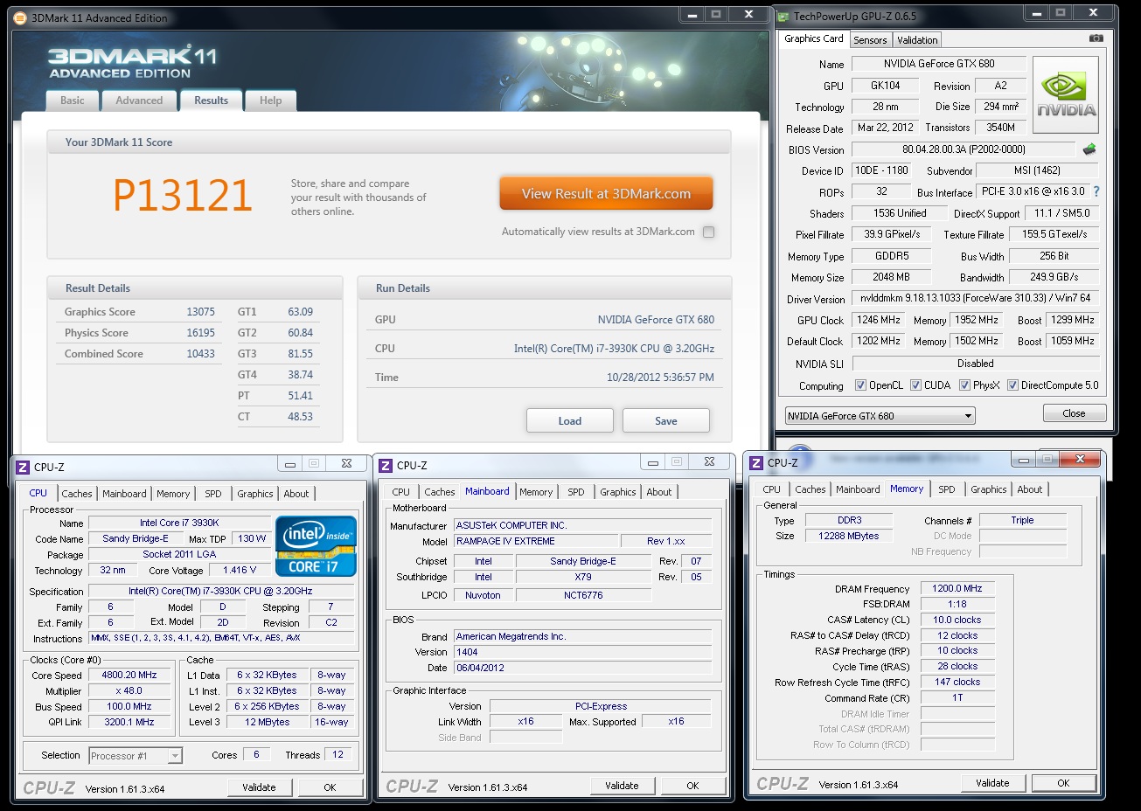Click the Graphics Score value 13075

click(x=200, y=312)
